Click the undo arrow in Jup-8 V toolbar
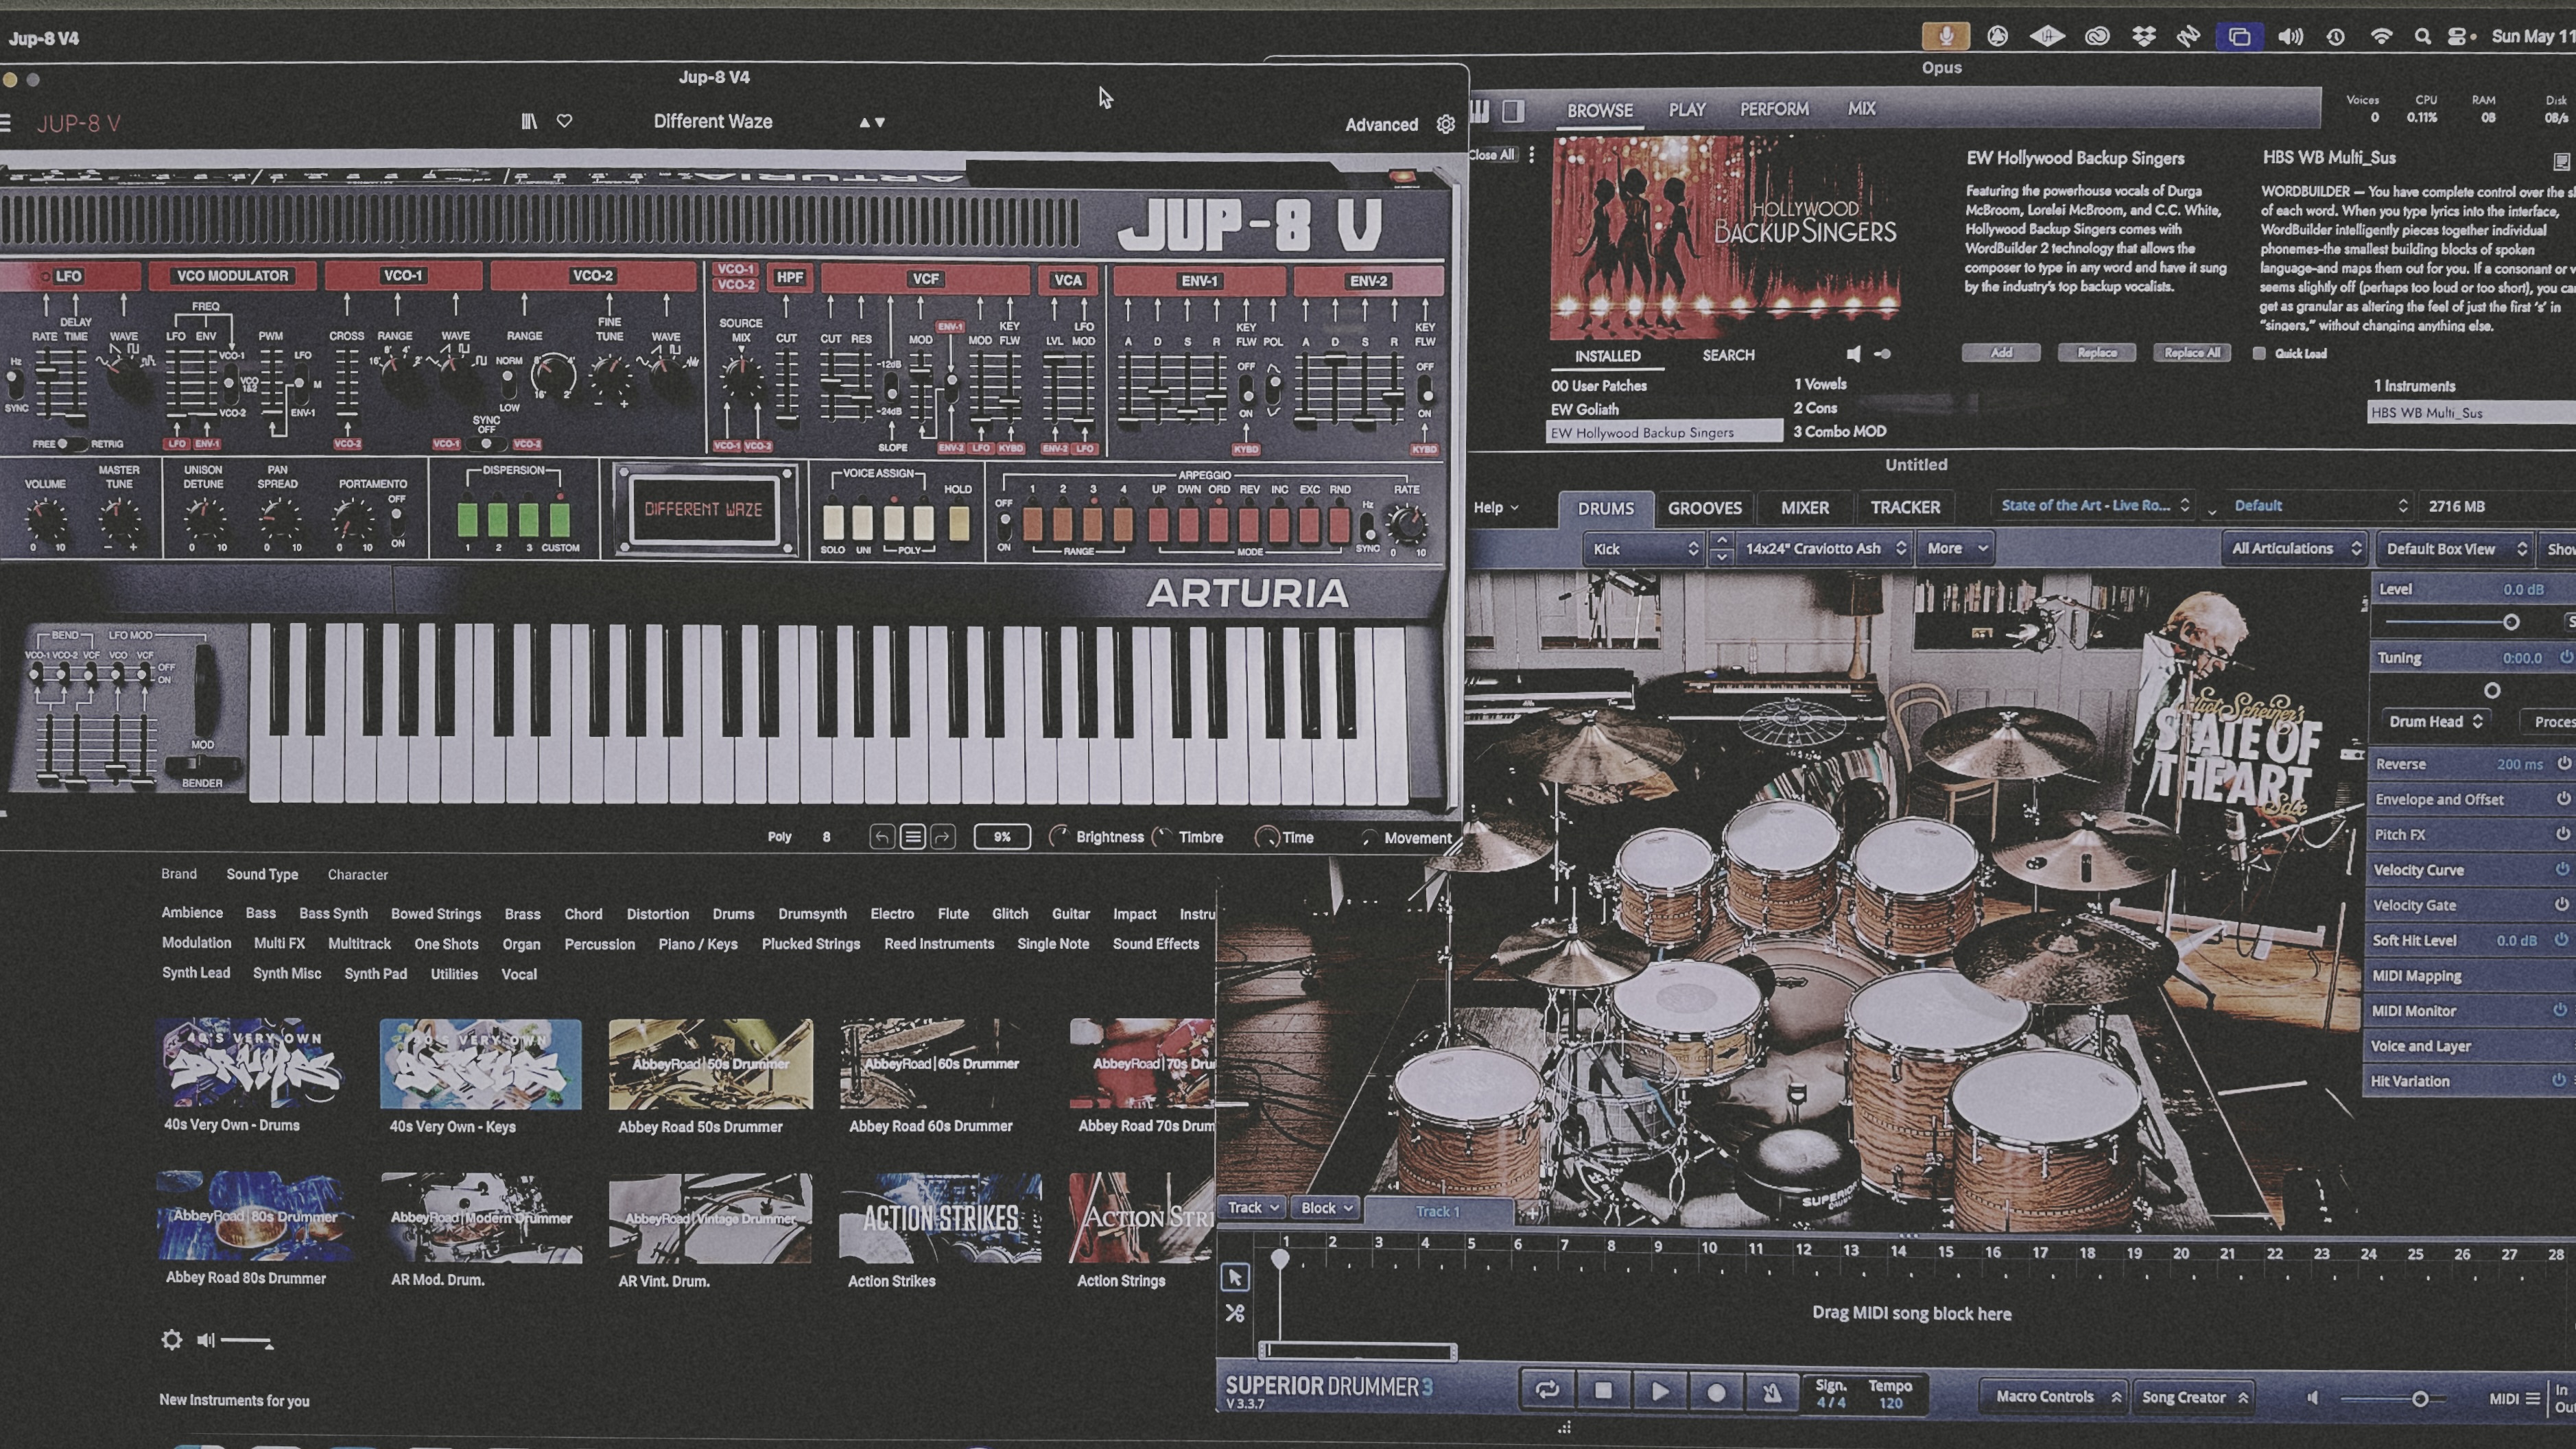 [881, 837]
